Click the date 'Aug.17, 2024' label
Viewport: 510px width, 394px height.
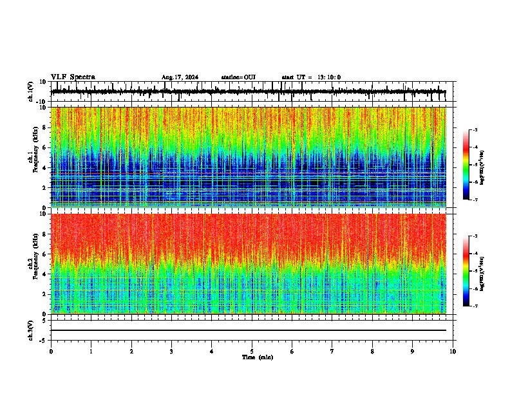coord(180,77)
